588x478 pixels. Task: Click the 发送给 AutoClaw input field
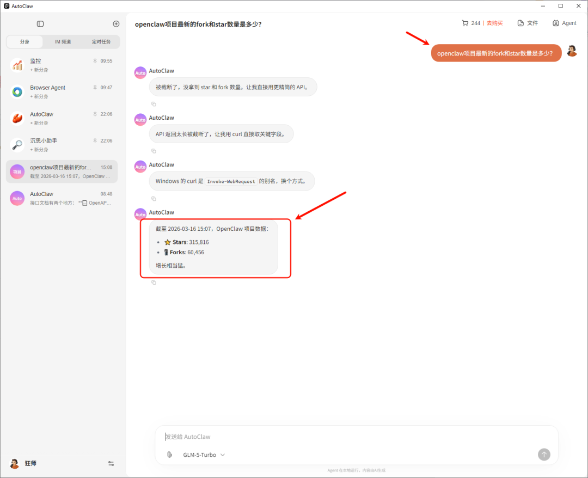[356, 437]
